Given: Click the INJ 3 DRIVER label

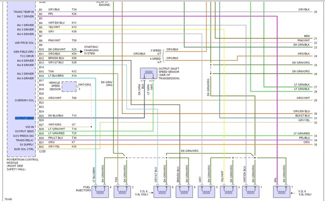Looking at the screenshot, I should [25, 29].
